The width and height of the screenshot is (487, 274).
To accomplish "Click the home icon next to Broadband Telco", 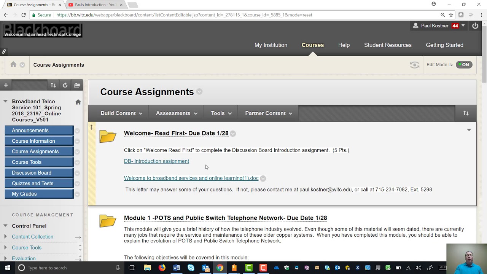I will coord(78,102).
